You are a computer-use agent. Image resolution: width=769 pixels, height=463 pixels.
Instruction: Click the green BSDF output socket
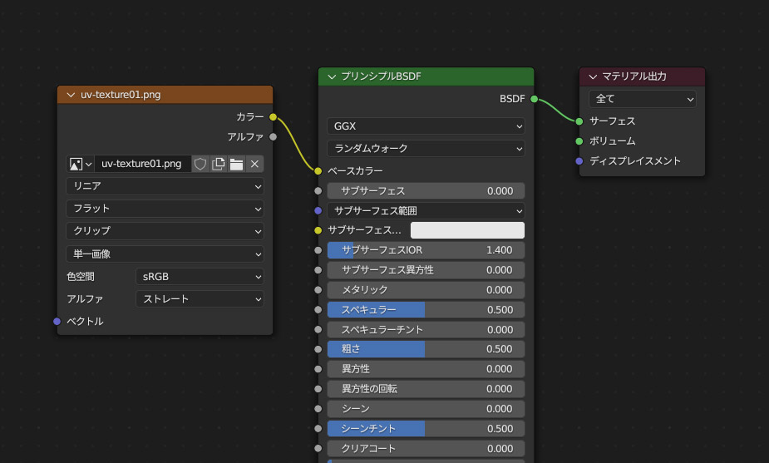(x=534, y=99)
